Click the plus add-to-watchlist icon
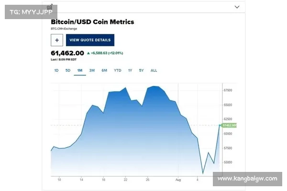This screenshot has height=191, width=287. tap(57, 40)
